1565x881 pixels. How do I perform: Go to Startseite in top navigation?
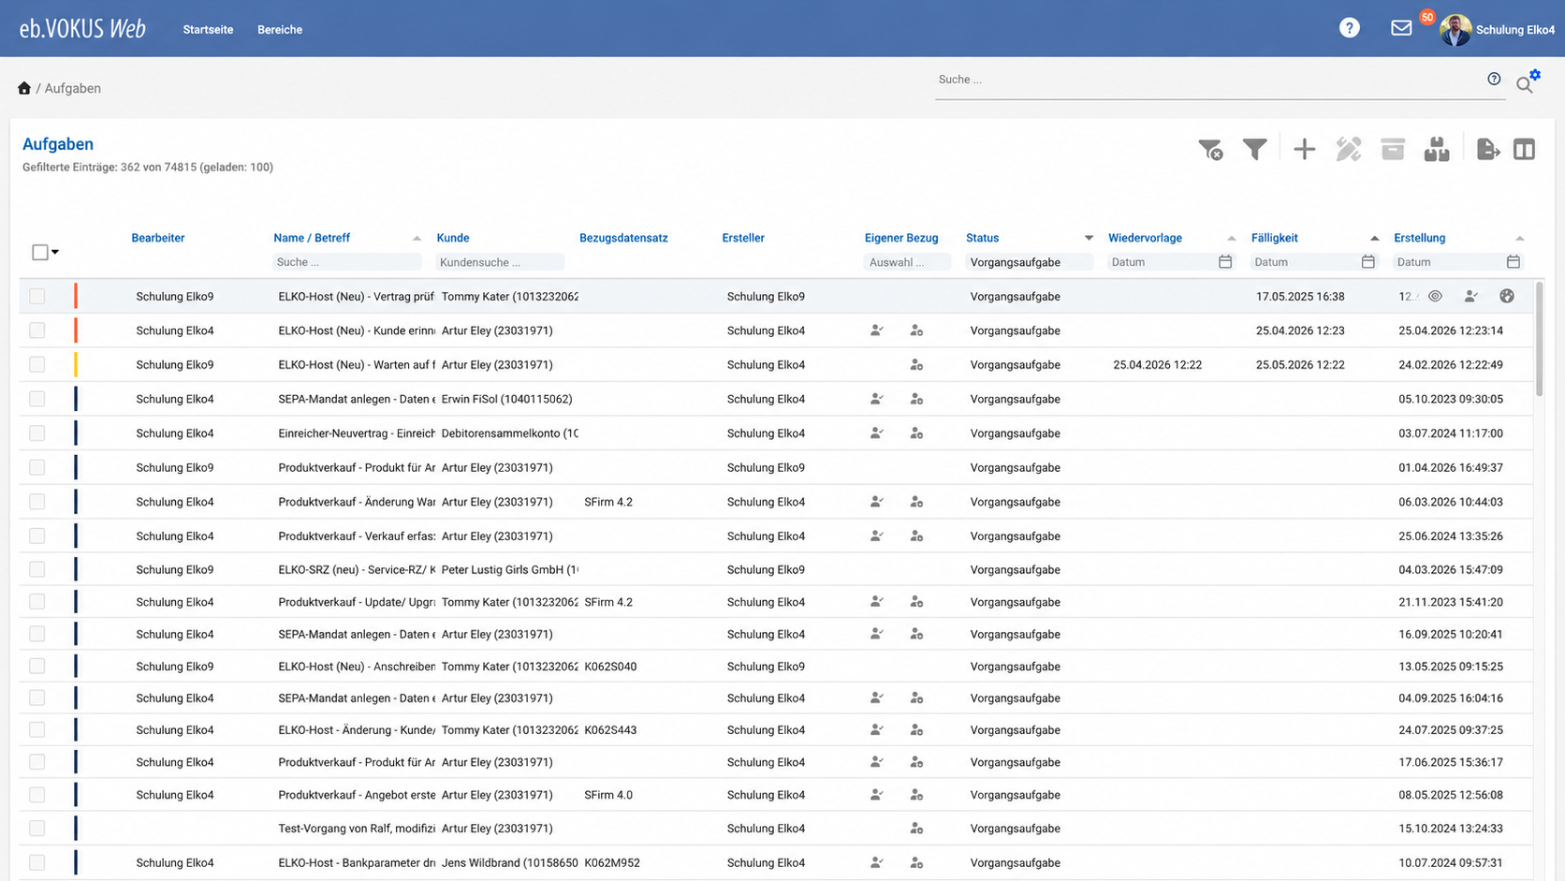(x=208, y=29)
